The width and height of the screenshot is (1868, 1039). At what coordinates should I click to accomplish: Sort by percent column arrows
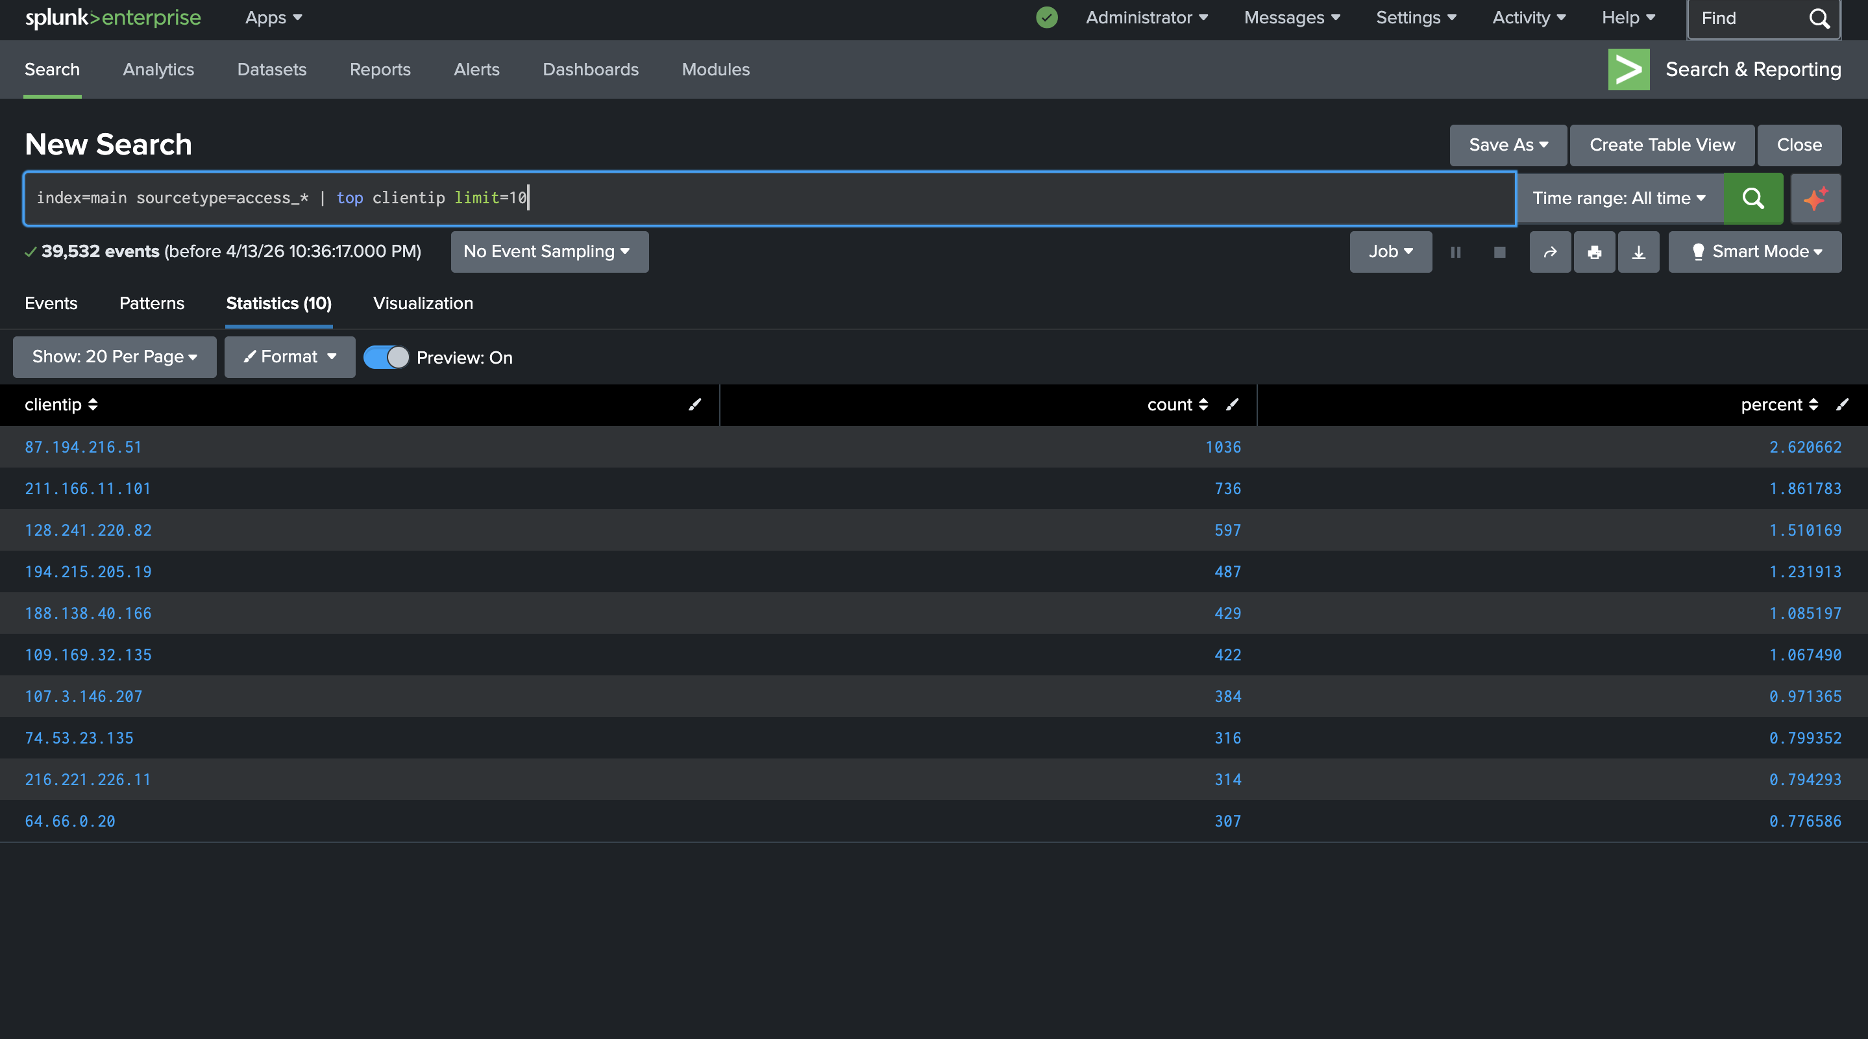coord(1813,405)
